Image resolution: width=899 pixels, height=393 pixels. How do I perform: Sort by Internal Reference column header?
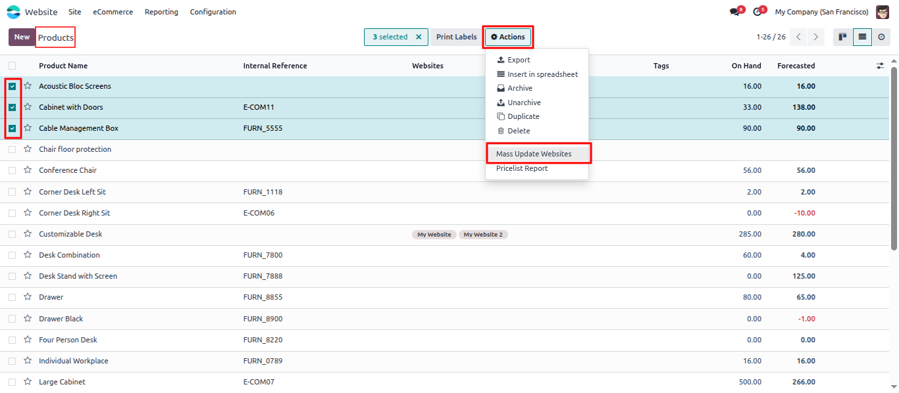(275, 66)
